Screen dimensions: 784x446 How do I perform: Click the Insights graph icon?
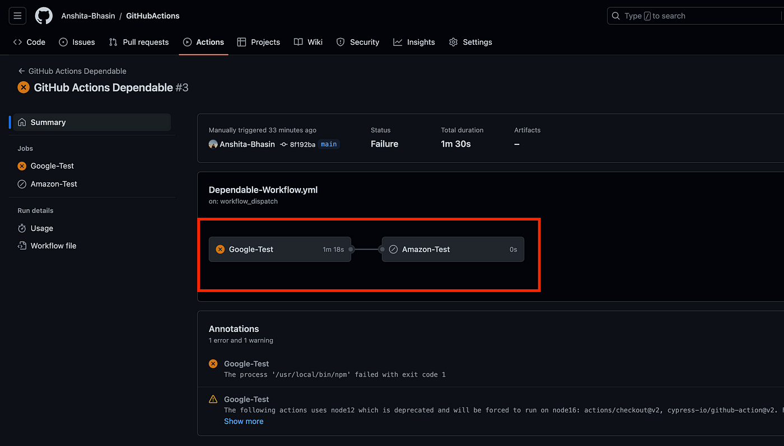click(x=398, y=42)
